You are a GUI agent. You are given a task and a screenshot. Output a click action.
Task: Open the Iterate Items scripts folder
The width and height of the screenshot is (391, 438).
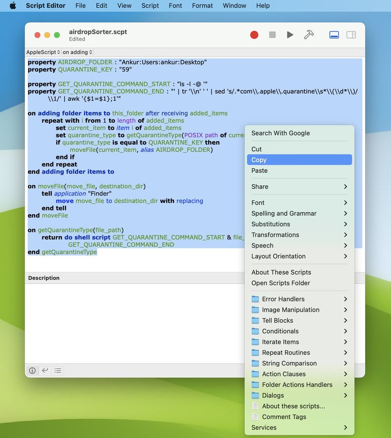pos(300,342)
